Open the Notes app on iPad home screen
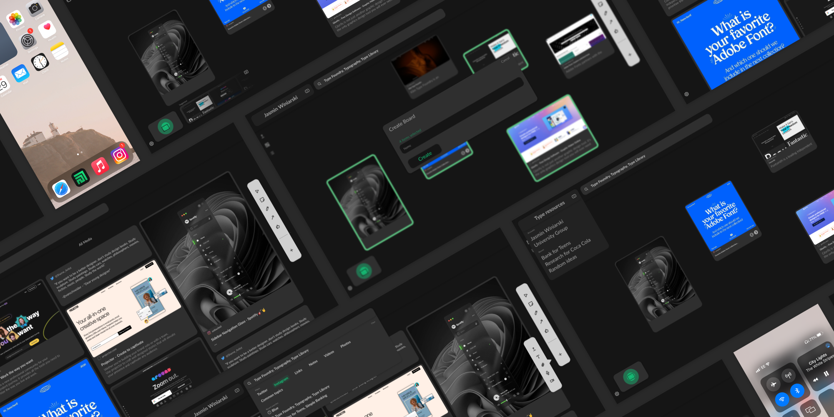 click(60, 51)
